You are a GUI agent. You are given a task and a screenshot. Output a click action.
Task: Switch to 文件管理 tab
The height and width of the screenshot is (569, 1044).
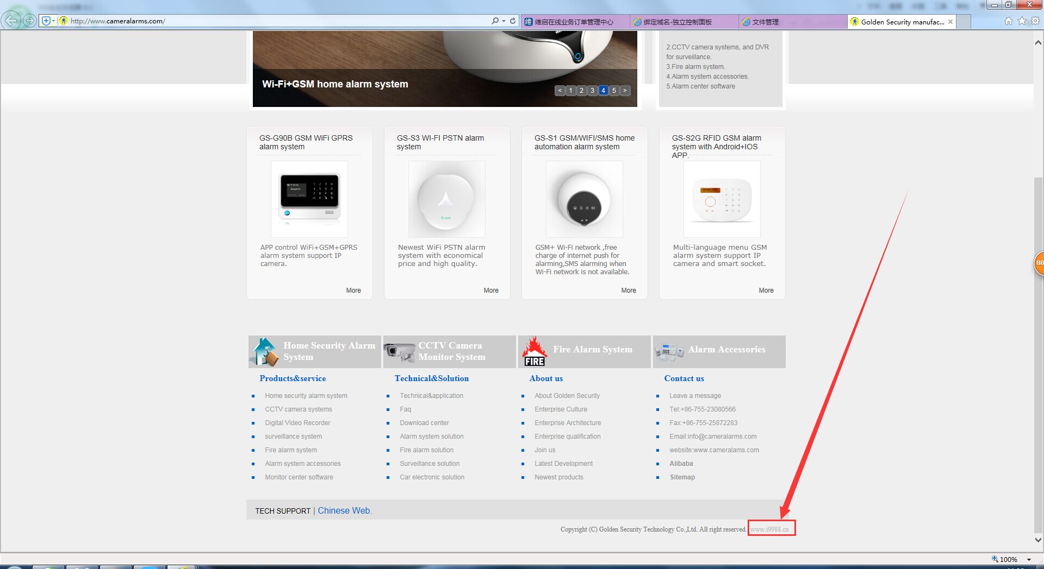click(x=793, y=22)
